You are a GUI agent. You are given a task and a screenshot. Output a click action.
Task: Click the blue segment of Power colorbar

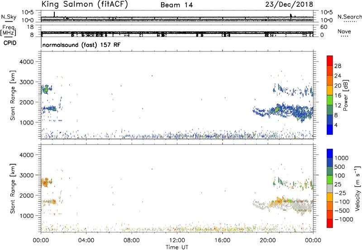[330, 130]
